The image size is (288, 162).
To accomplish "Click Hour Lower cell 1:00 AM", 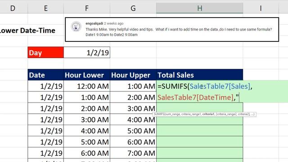I will [87, 97].
